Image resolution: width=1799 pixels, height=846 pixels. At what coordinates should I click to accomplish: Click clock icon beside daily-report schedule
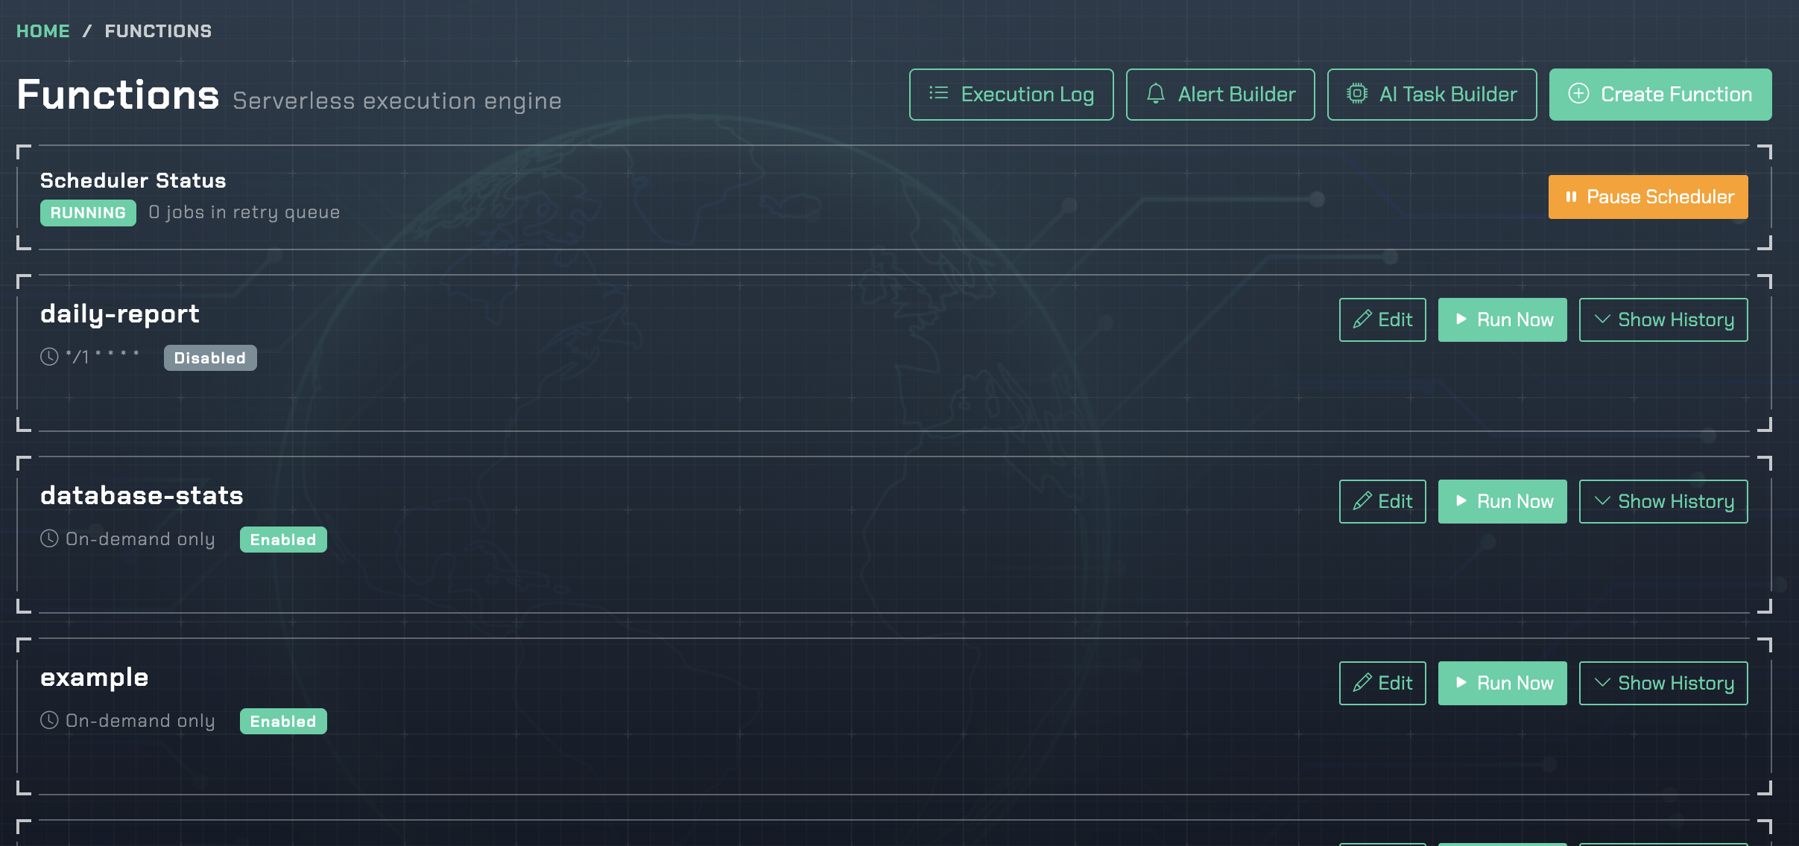[x=49, y=357]
